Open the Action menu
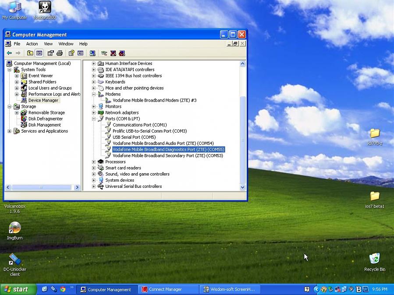Viewport: 394px width, 295px height. tap(32, 44)
